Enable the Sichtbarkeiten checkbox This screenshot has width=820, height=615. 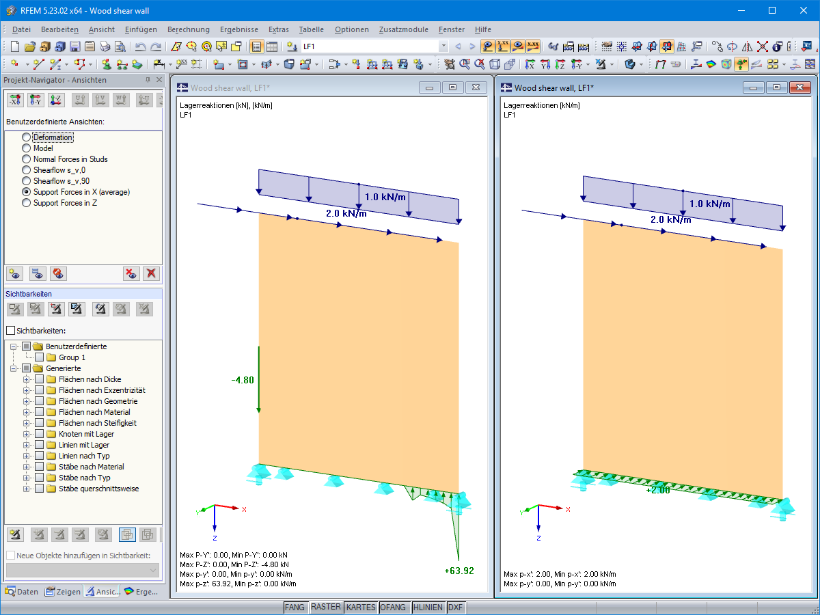point(10,330)
